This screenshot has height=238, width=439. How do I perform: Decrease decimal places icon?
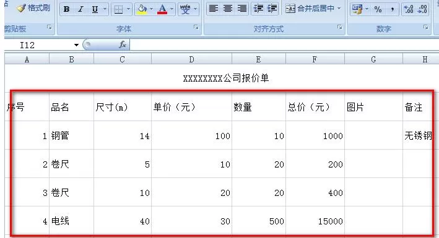(x=422, y=9)
